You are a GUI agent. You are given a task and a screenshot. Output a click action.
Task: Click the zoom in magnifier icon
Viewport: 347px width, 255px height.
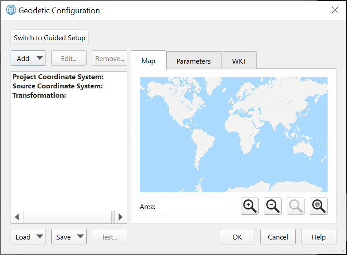[x=250, y=206]
